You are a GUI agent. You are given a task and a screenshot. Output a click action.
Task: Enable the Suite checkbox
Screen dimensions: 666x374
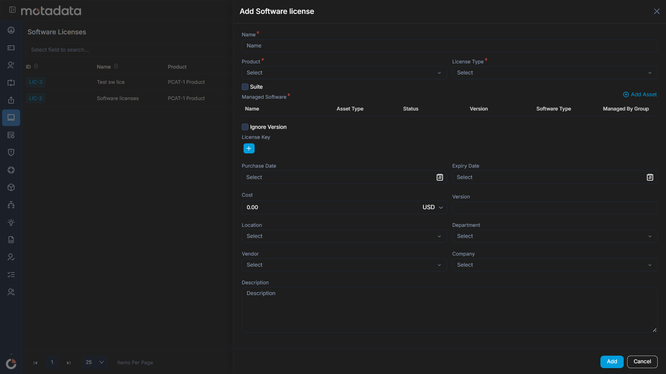click(x=245, y=87)
